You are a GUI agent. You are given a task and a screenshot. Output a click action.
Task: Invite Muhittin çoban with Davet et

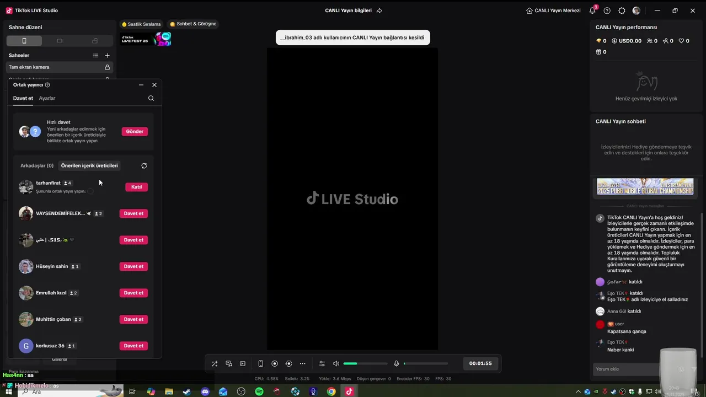coord(133,319)
